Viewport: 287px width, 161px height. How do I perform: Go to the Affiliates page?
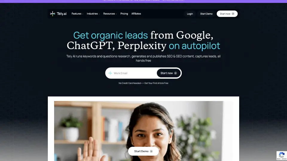click(x=136, y=14)
